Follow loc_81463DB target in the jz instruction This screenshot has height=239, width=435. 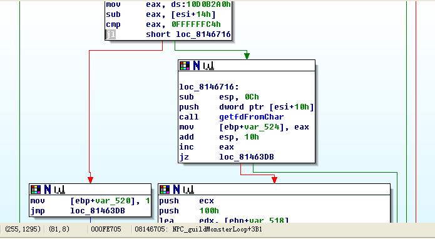tap(247, 157)
